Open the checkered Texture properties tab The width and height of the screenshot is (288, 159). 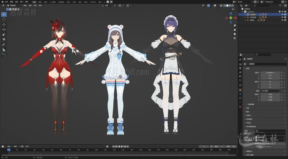click(240, 107)
